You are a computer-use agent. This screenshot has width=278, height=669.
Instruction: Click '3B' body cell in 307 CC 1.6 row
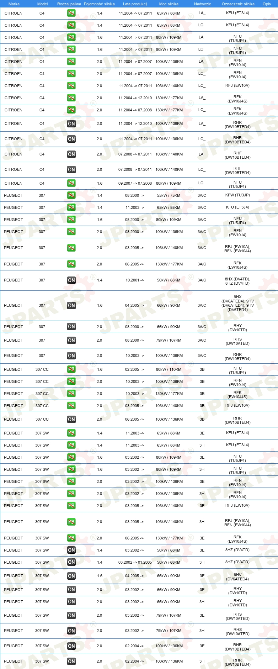click(202, 369)
